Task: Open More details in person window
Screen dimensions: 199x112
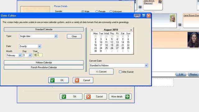Action: 120,97
